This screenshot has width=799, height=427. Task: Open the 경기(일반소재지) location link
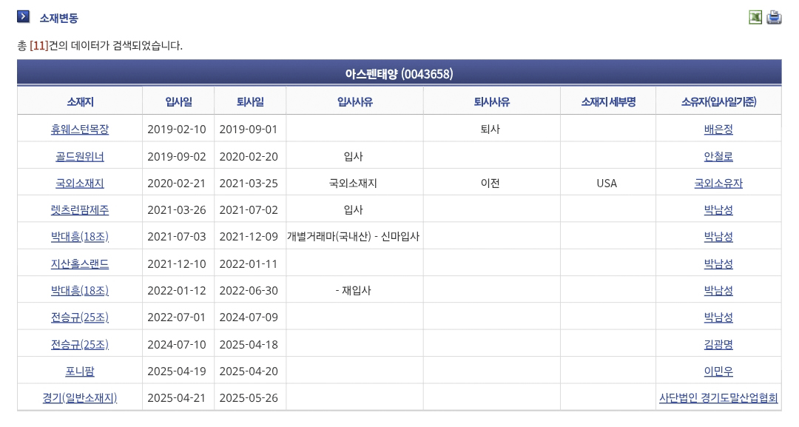point(79,398)
